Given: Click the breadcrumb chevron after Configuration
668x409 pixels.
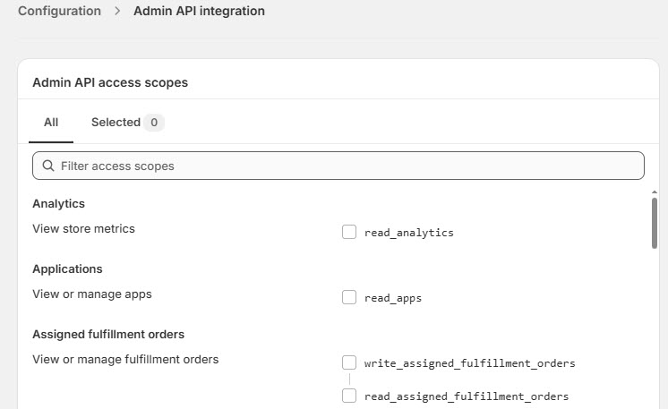Looking at the screenshot, I should click(117, 11).
